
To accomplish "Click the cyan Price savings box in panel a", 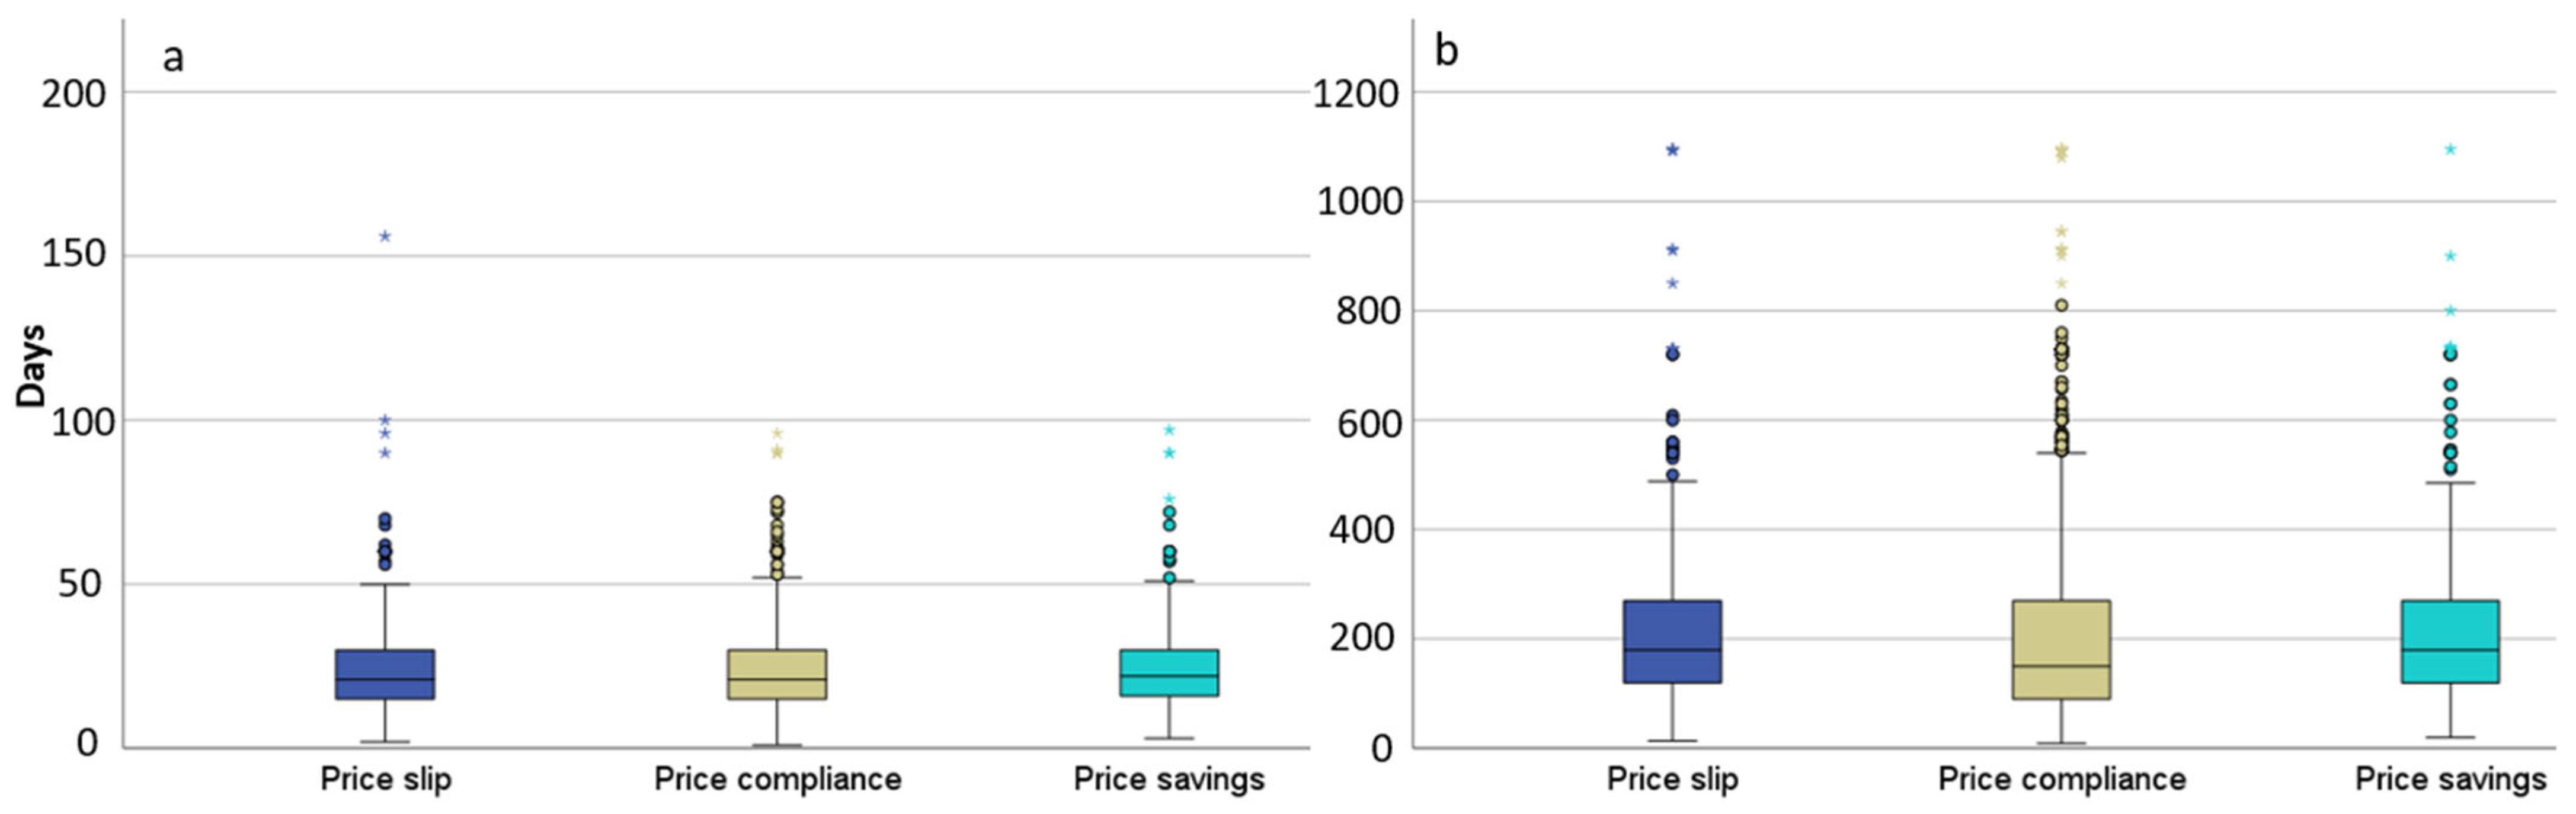I will (1168, 672).
